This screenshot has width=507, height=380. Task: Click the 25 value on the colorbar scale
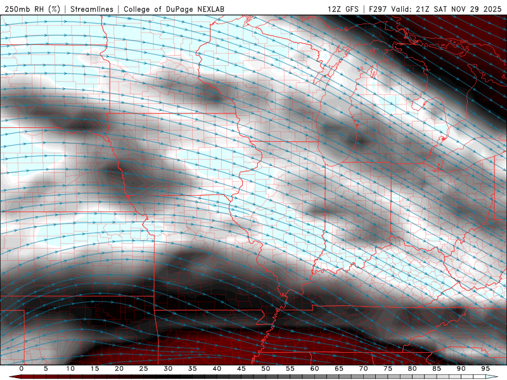click(x=144, y=369)
